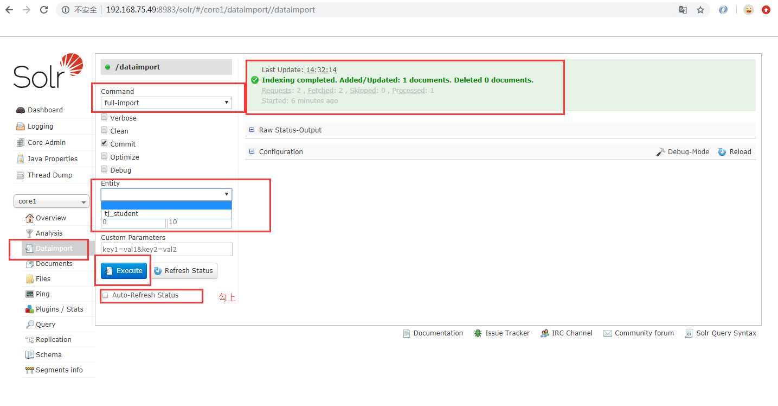Click the Debug-Mode hammer icon
Viewport: 778px width, 406px height.
click(661, 152)
